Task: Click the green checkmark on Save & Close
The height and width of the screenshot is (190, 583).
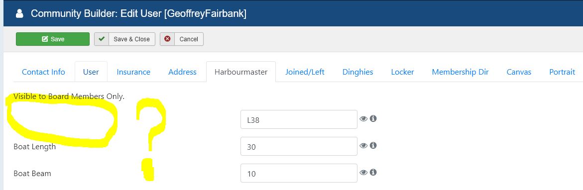Action: coord(102,39)
